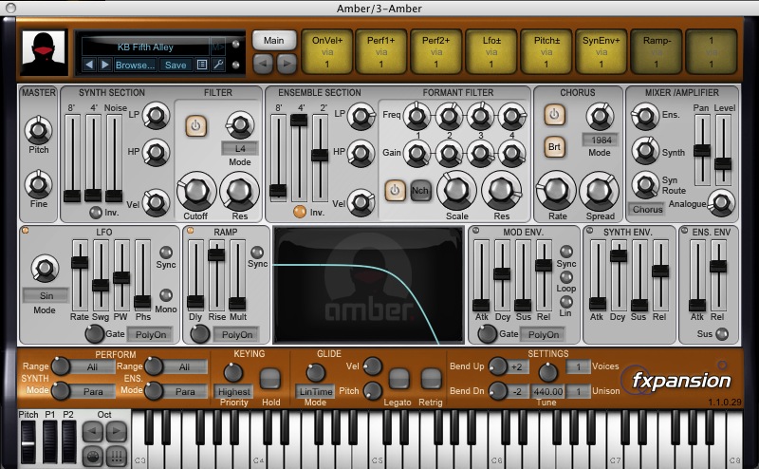Open Synth Mode Para selector
The width and height of the screenshot is (759, 469).
click(x=92, y=391)
